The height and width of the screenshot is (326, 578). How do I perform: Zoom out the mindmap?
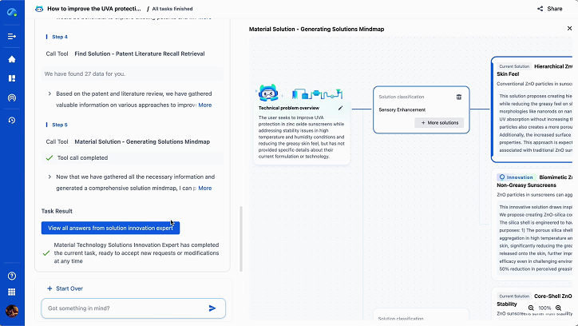coord(531,308)
